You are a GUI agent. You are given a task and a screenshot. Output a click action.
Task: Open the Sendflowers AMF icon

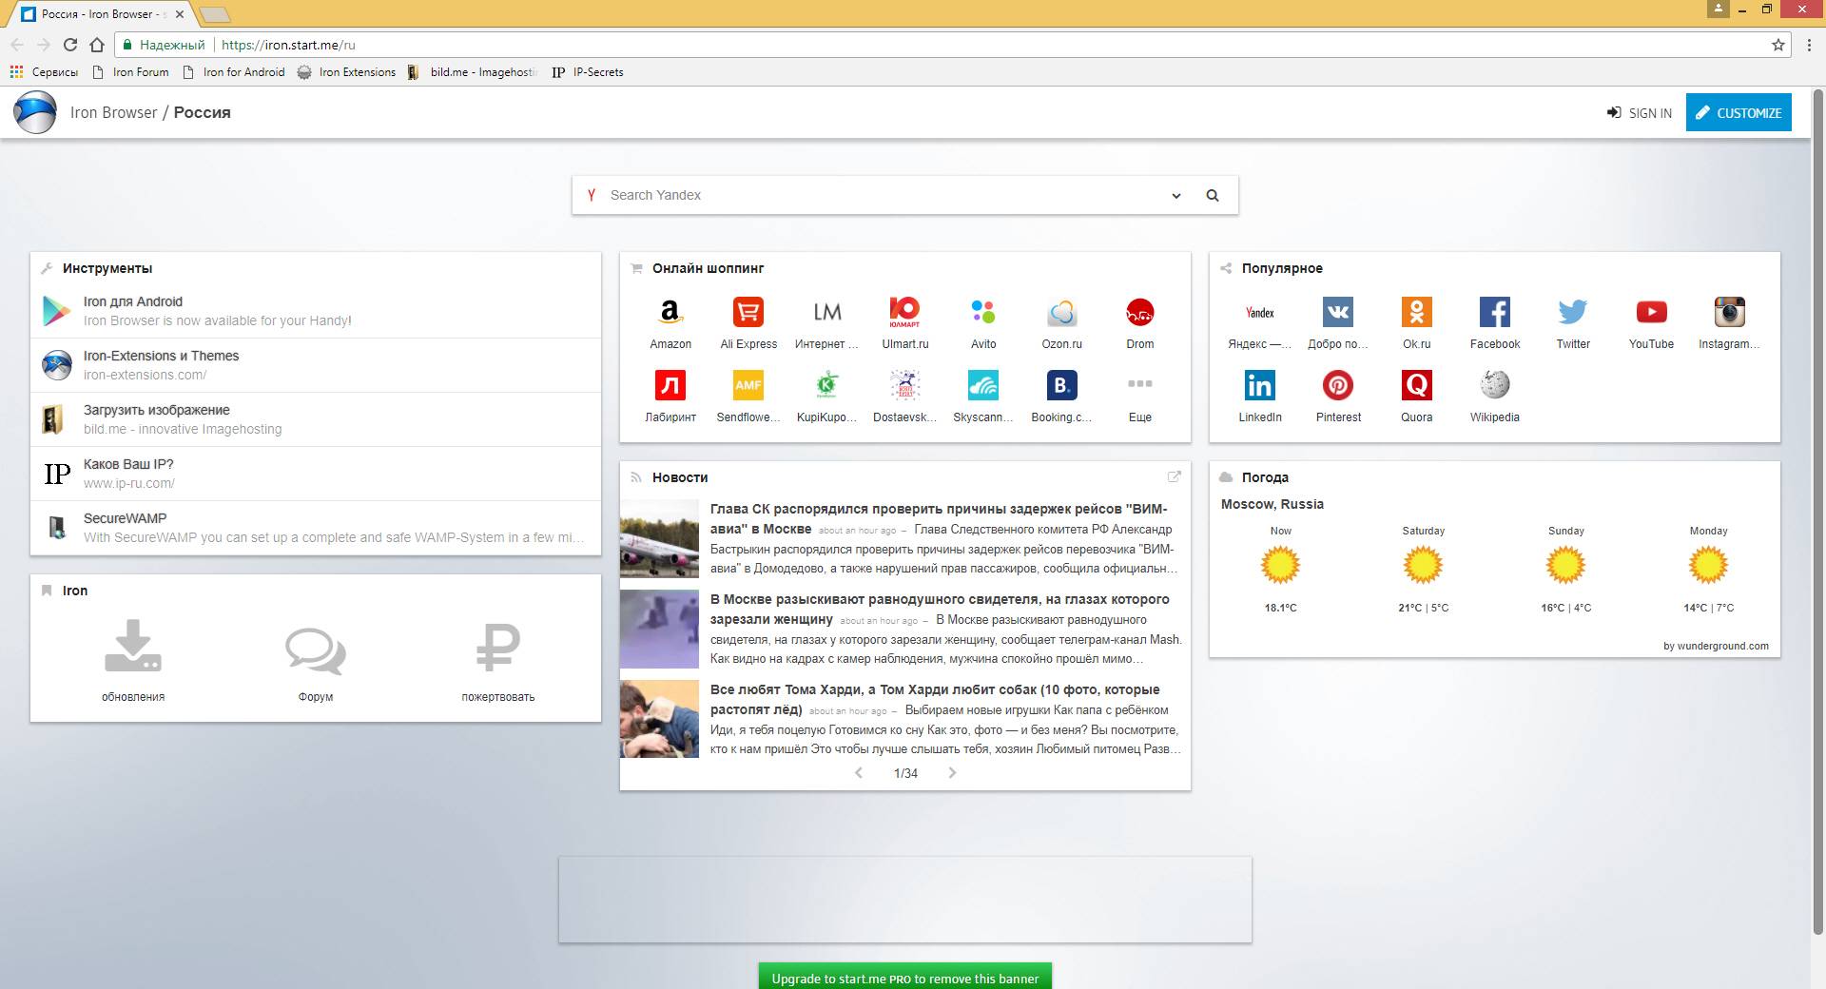(x=748, y=385)
